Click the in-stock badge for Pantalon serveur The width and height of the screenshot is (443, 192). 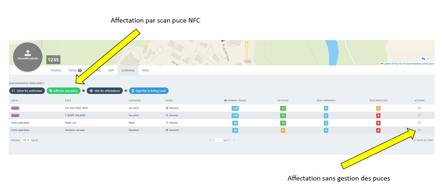pyautogui.click(x=282, y=130)
